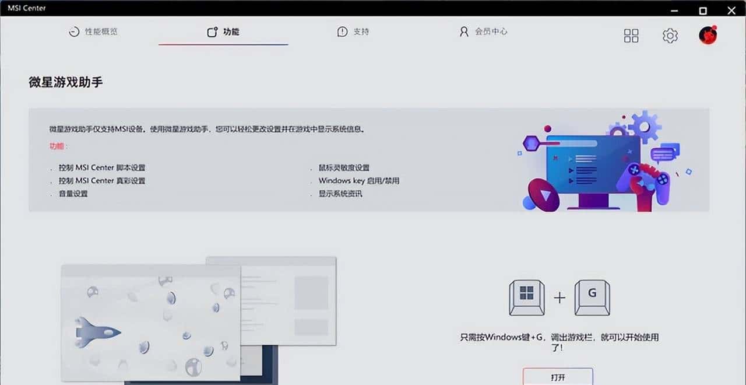Go to the 会员中心 section
Viewport: 746px width, 385px height.
point(484,32)
